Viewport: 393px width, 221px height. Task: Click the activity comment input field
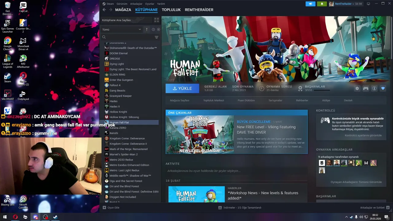point(236,171)
